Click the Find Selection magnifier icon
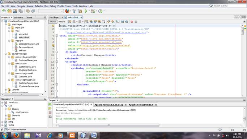The image size is (247, 139). pyautogui.click(x=87, y=22)
